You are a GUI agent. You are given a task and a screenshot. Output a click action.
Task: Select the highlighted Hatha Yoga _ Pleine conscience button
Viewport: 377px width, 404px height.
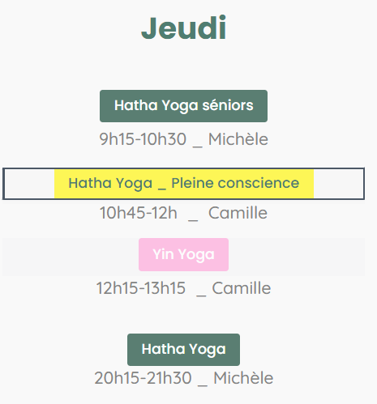(184, 184)
